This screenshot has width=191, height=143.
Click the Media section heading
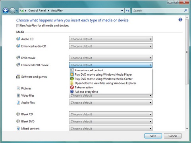[x=20, y=32]
